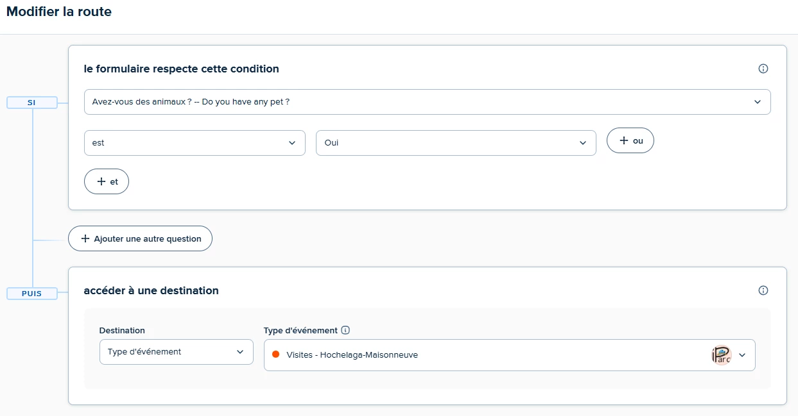Click the 'ou' button

click(630, 140)
